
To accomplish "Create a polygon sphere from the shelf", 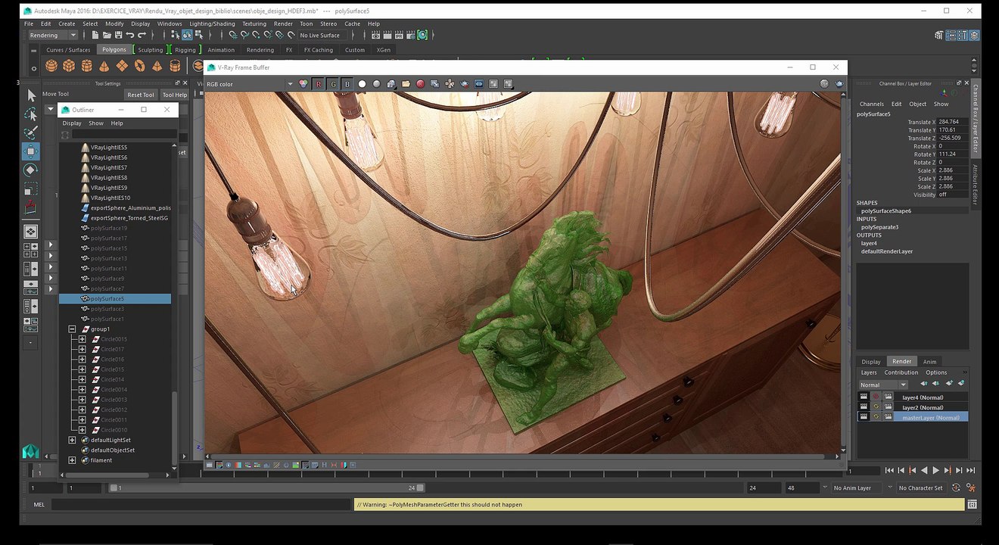I will 51,66.
